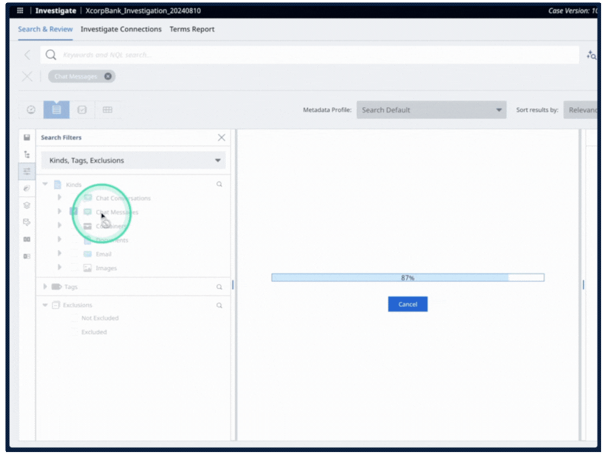Collapse the Exclusions section

pyautogui.click(x=45, y=305)
